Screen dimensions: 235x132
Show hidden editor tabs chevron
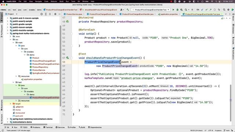coord(226,14)
